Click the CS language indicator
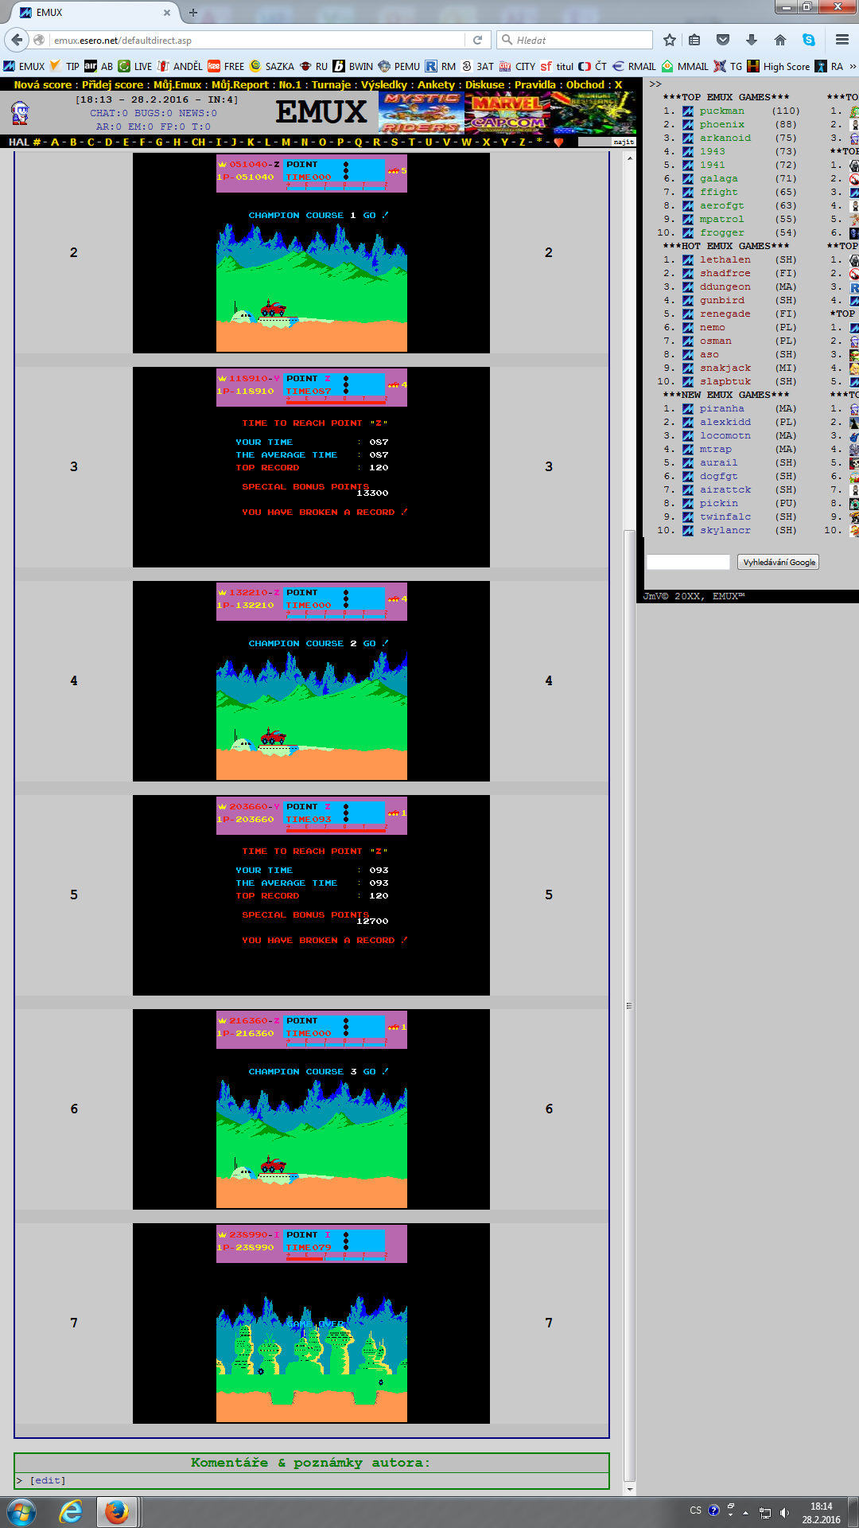Viewport: 859px width, 1528px height. [x=695, y=1510]
